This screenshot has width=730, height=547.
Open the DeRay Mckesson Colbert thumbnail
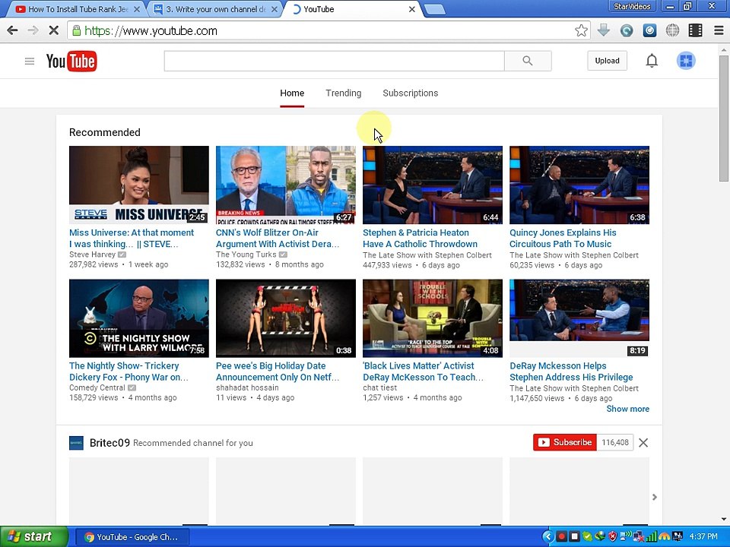point(579,318)
